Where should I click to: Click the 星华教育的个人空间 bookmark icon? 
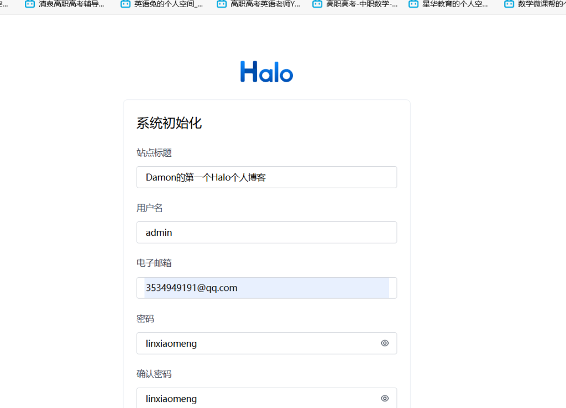413,4
